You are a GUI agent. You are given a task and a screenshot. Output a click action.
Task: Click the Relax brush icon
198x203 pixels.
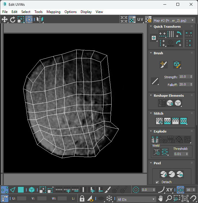coord(177,64)
